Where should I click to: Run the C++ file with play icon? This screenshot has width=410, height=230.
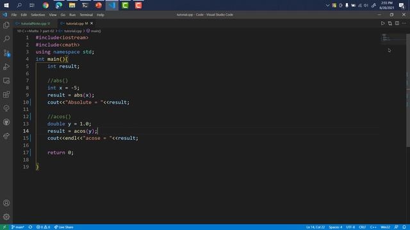tap(382, 23)
